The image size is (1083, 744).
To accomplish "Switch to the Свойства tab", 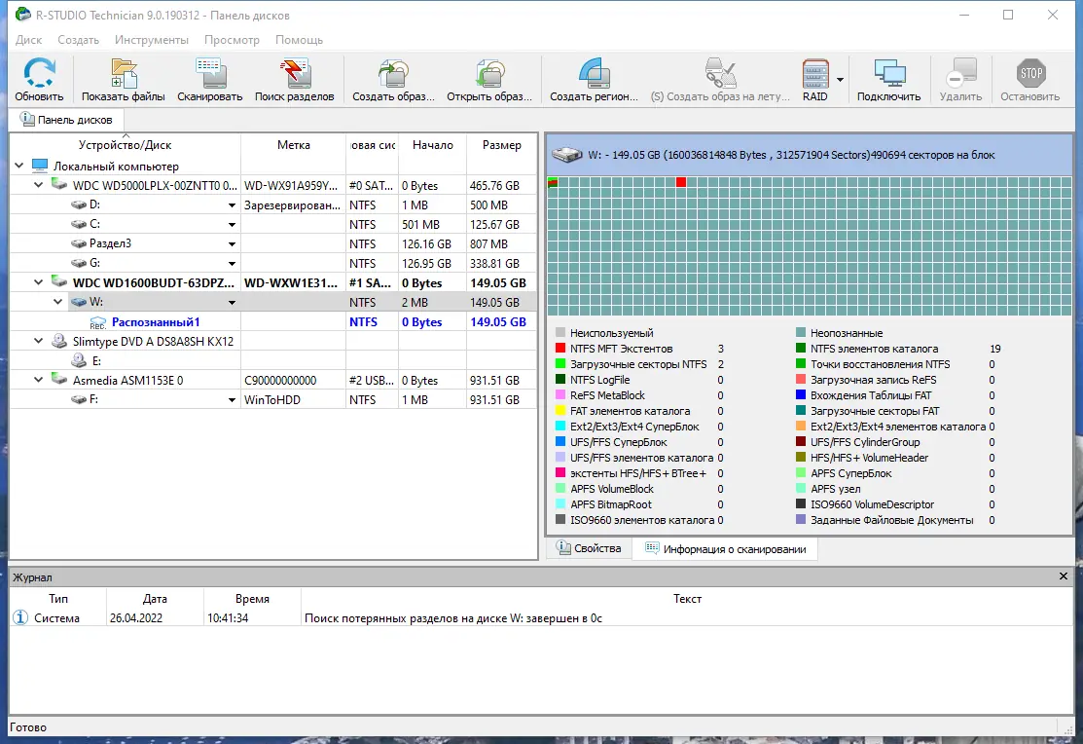I will tap(589, 548).
